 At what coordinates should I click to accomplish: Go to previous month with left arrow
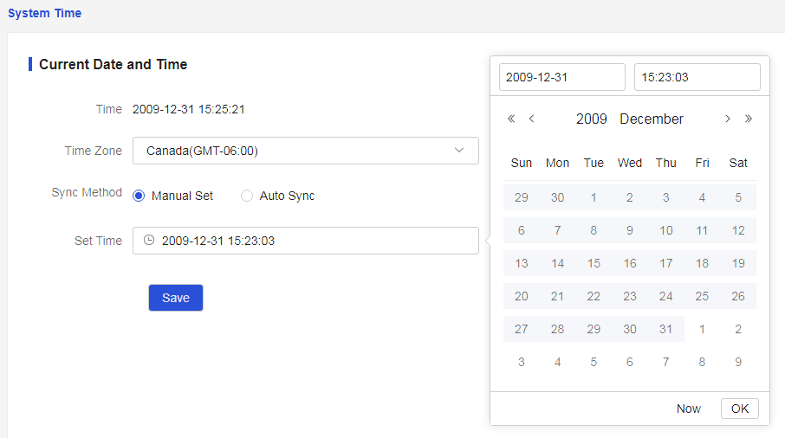[x=532, y=119]
